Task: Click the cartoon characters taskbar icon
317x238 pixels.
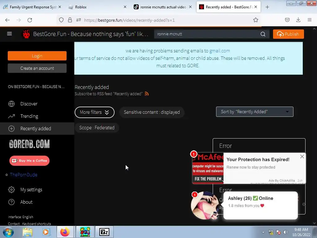Action: pos(85,232)
